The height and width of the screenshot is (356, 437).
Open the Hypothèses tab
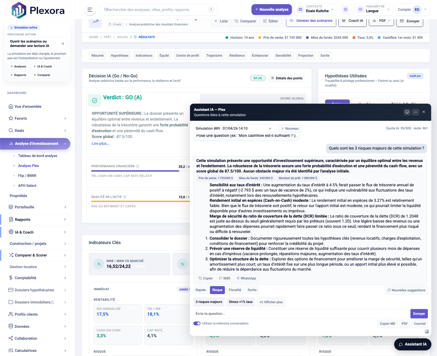[x=119, y=56]
